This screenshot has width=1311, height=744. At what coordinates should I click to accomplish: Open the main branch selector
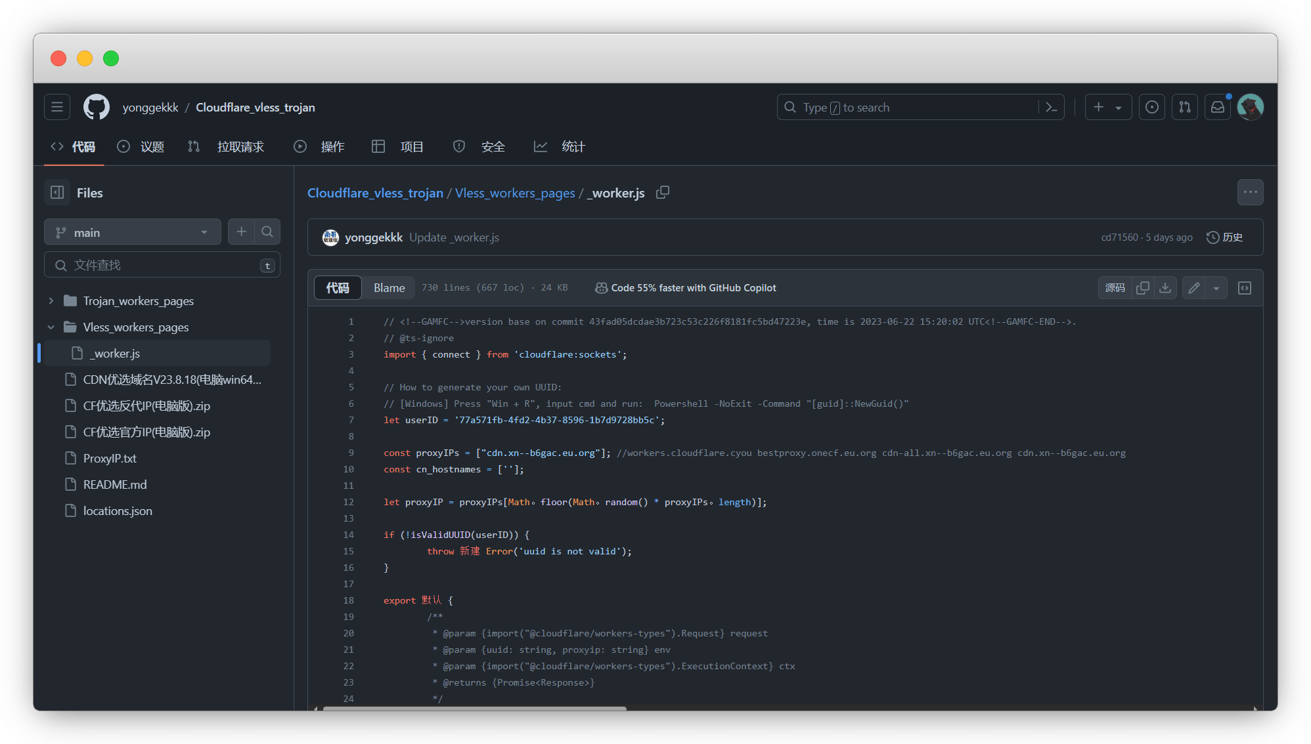tap(132, 232)
